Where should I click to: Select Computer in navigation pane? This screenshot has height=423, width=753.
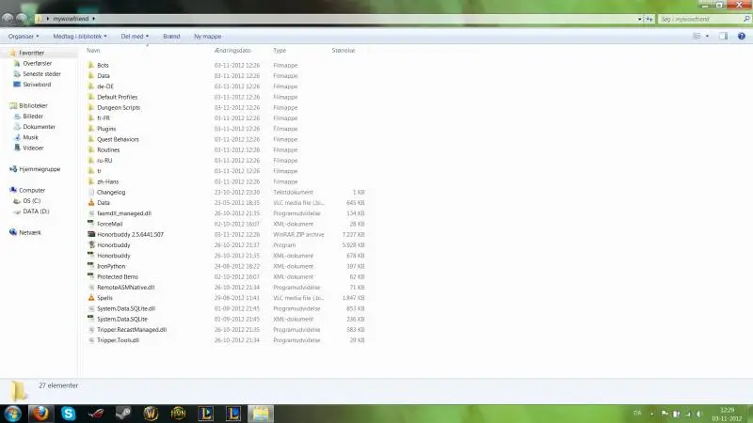(x=32, y=190)
